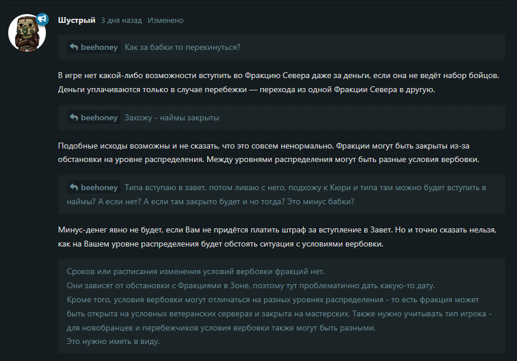Click the reply arrow in the 'Как за бабки' quote
The width and height of the screenshot is (517, 361).
[74, 47]
